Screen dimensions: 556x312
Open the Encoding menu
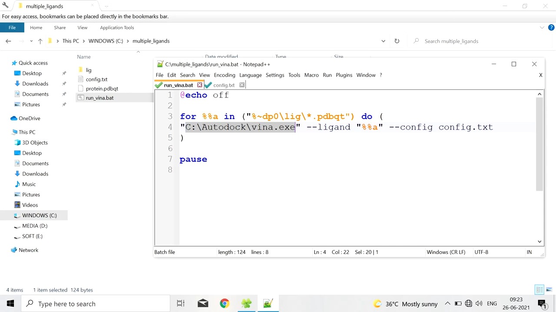(225, 75)
